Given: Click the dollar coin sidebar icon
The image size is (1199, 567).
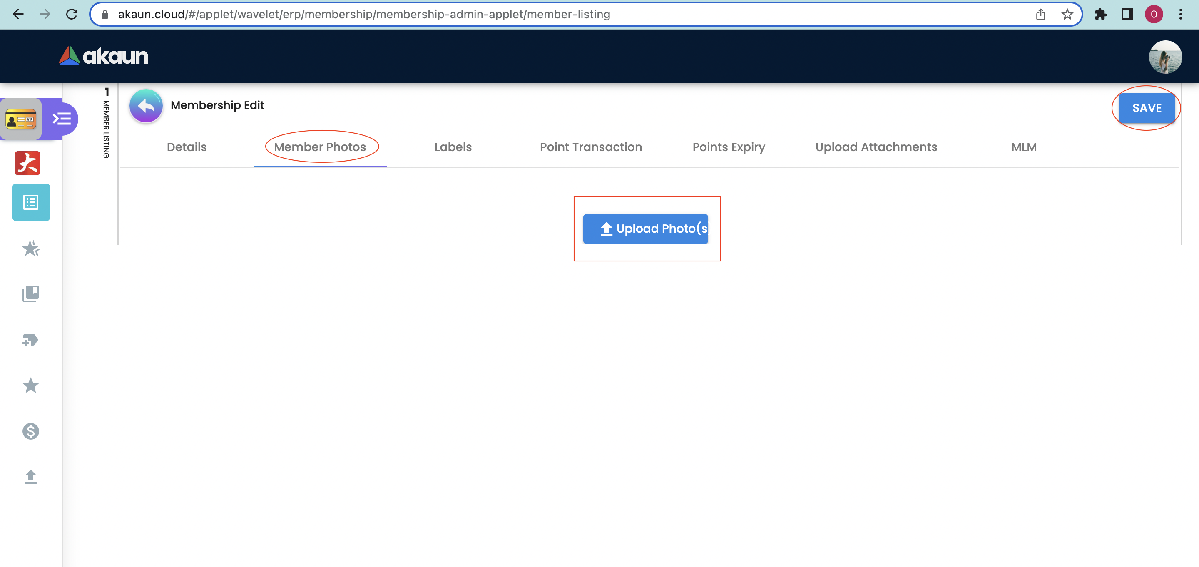Looking at the screenshot, I should coord(31,431).
